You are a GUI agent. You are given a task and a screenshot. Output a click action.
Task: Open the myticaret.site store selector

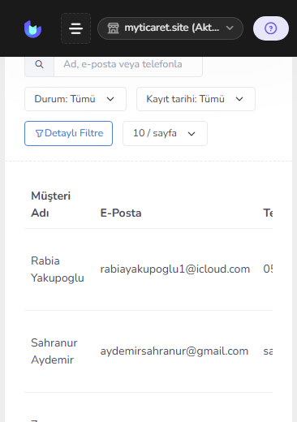pos(170,28)
